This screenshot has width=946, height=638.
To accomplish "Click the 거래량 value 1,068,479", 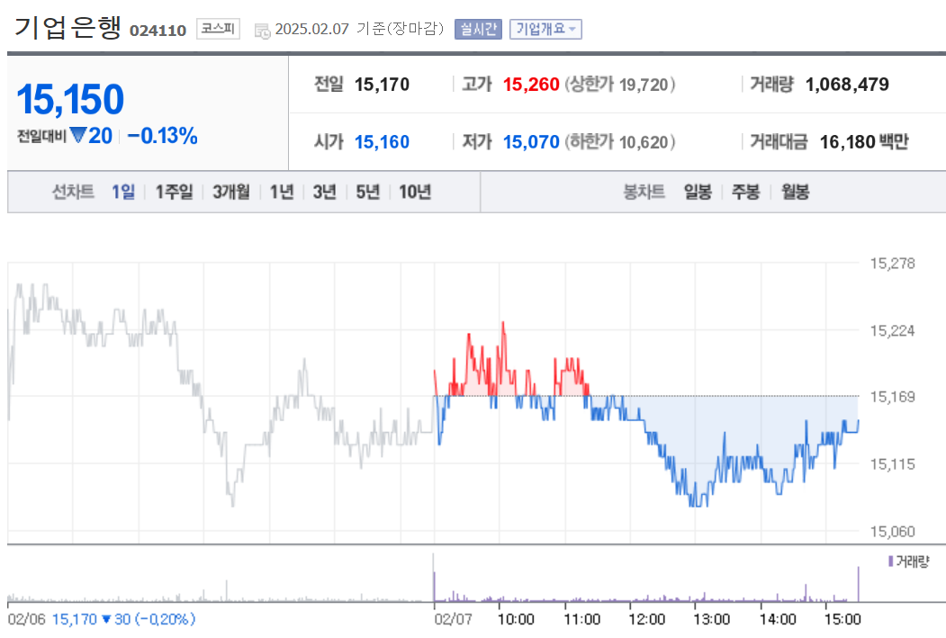I will (x=847, y=85).
